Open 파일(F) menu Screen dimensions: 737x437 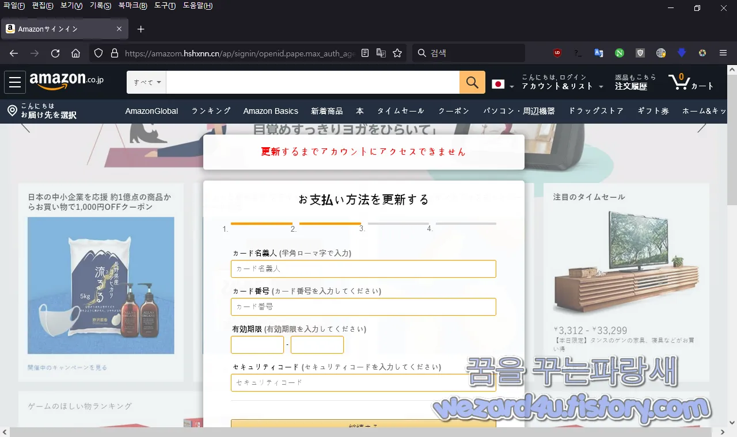point(14,6)
